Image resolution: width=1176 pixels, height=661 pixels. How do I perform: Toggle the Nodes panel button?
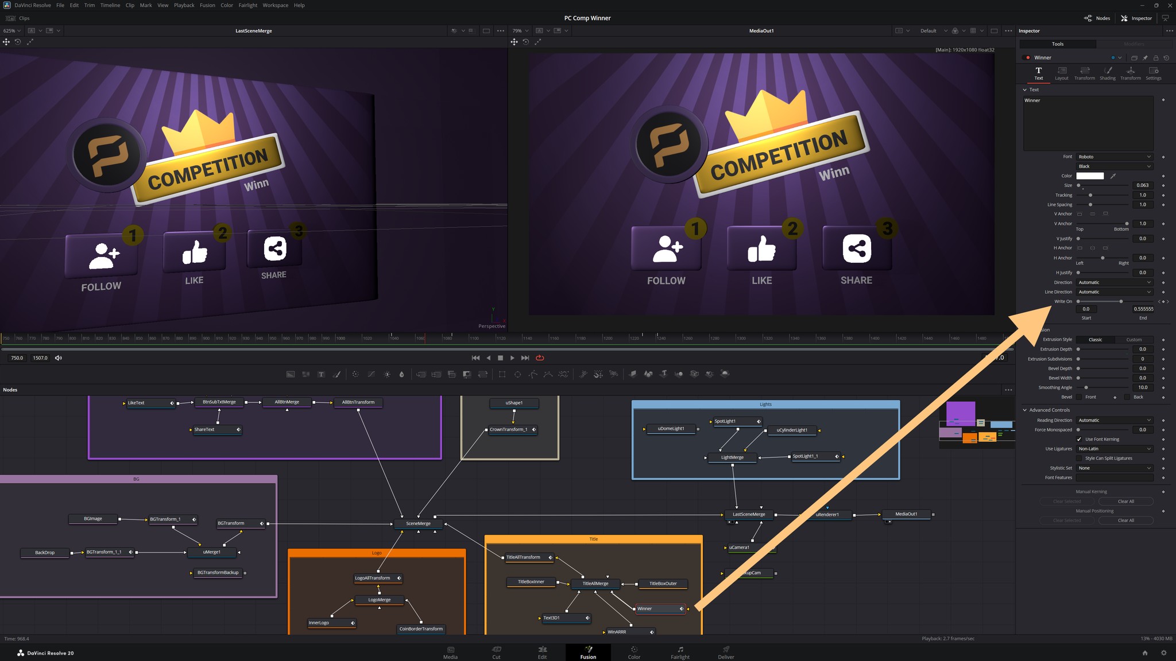1097,18
